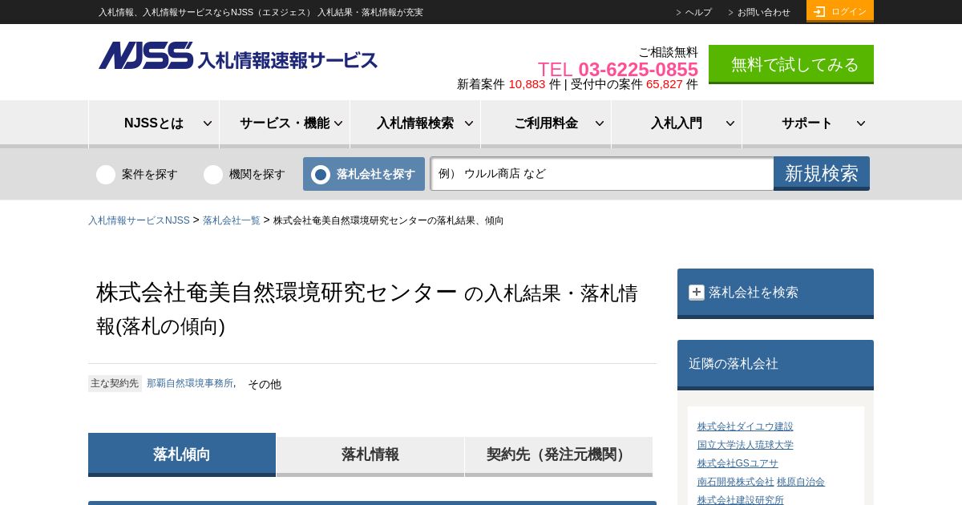
Task: Open the NJSSとは menu
Action: pos(154,123)
